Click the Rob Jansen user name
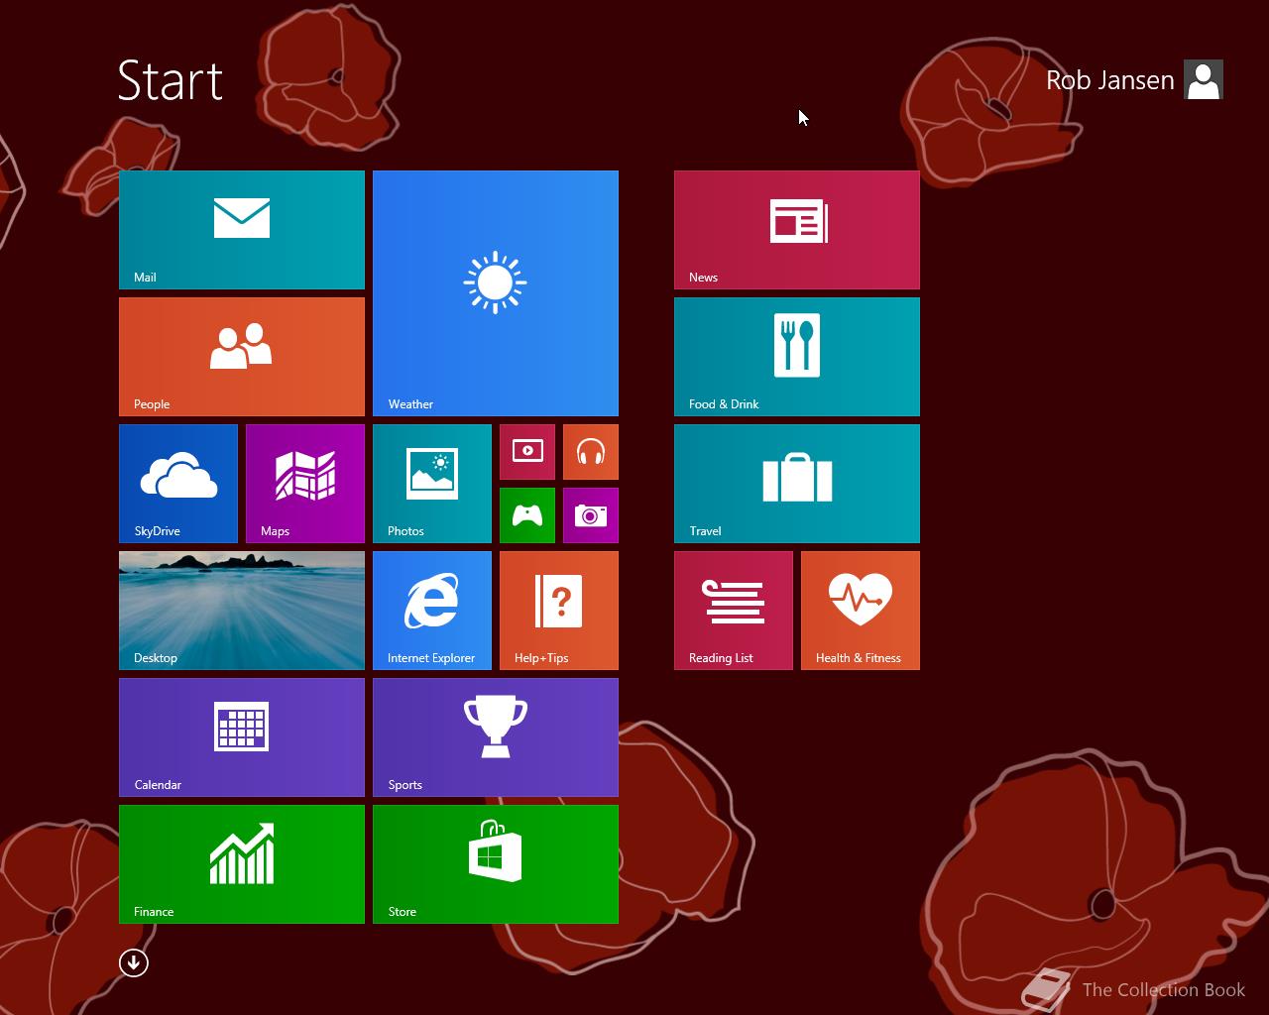Image resolution: width=1269 pixels, height=1015 pixels. coord(1109,80)
